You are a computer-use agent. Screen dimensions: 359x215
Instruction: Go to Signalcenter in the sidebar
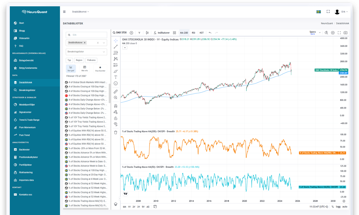(x=25, y=112)
